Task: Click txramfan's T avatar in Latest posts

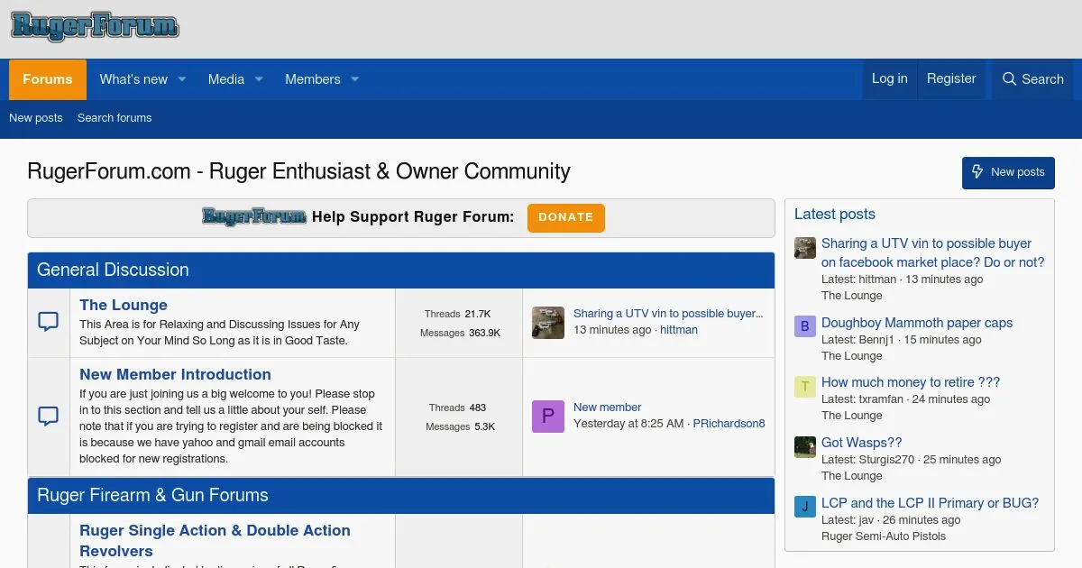Action: pyautogui.click(x=804, y=387)
